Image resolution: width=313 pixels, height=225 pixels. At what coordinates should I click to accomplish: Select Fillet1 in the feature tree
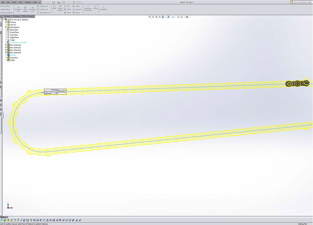(x=13, y=60)
